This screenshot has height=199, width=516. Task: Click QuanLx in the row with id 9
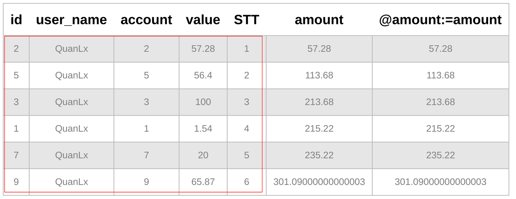tap(71, 182)
